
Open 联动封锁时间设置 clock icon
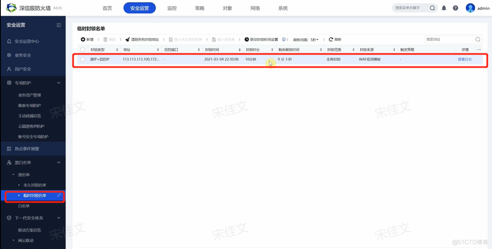(247, 39)
